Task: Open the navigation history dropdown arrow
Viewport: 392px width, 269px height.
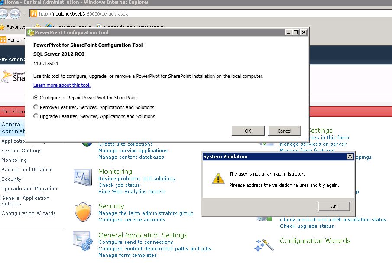Action: (25, 14)
